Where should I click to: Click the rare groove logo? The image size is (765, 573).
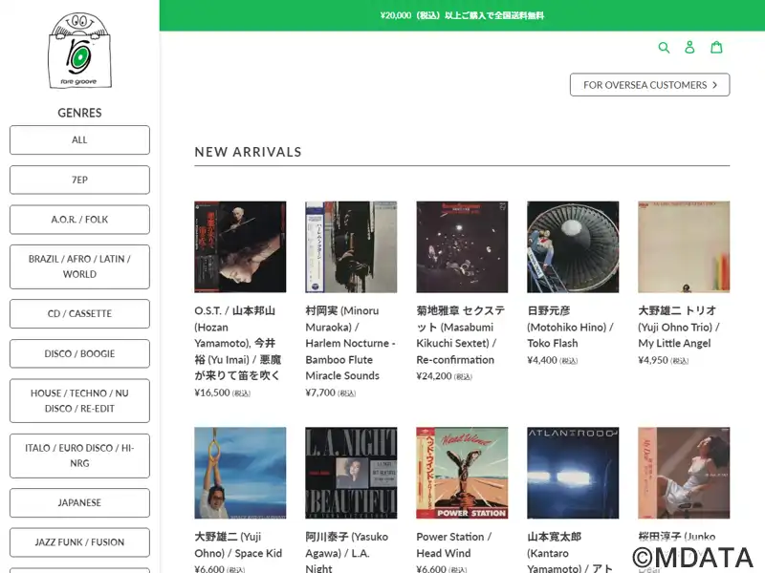(x=79, y=51)
